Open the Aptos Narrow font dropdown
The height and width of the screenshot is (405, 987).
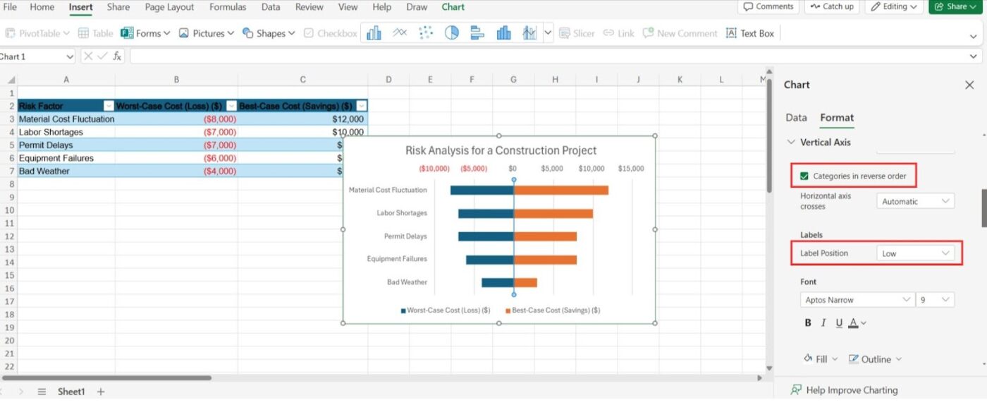[857, 300]
